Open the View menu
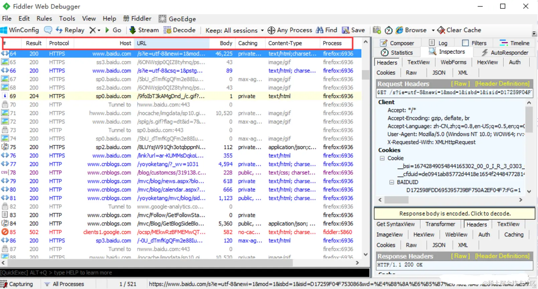This screenshot has width=538, height=289. click(89, 19)
